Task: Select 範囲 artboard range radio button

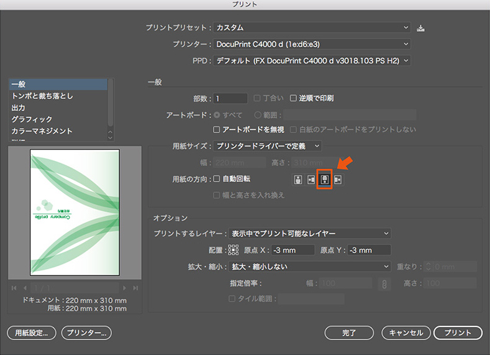Action: [258, 115]
